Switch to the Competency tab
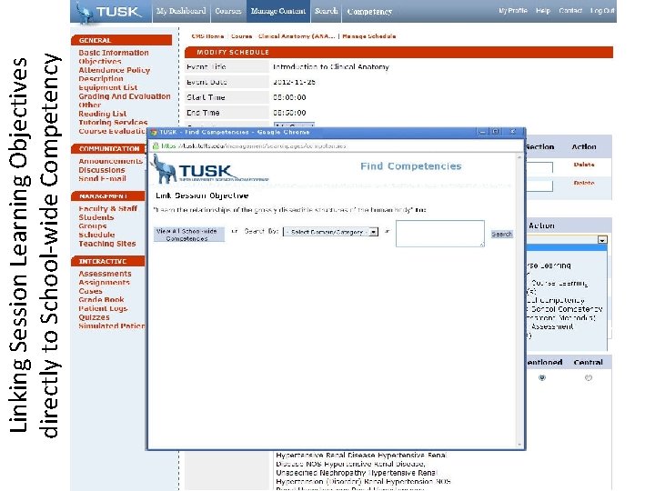Viewport: 655px width, 491px height. (x=369, y=12)
